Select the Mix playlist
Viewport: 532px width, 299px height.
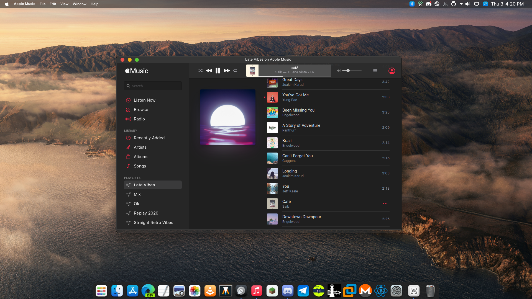(x=153, y=194)
